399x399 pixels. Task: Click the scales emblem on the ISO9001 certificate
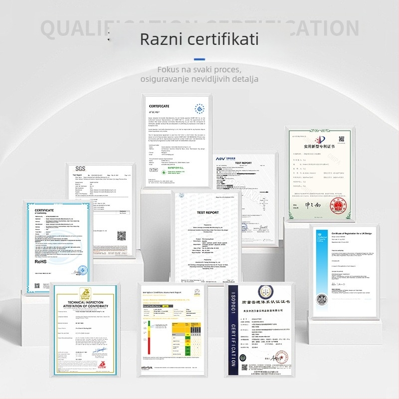pos(266,292)
